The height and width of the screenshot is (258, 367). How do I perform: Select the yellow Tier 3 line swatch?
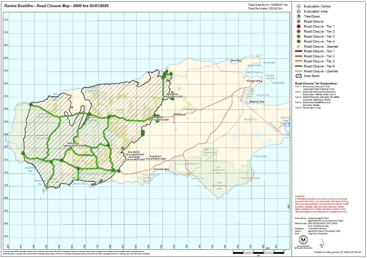[x=299, y=61]
